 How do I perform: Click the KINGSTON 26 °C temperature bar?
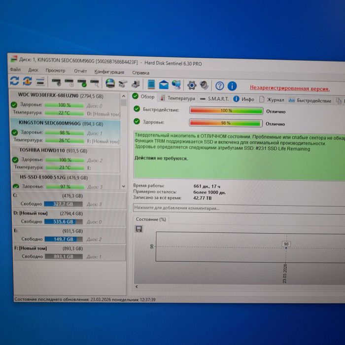65,140
